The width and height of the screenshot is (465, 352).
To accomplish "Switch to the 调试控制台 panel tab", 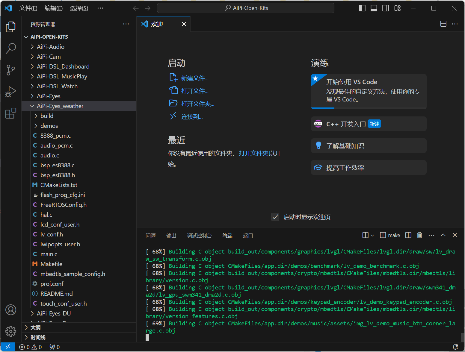I will coord(199,236).
